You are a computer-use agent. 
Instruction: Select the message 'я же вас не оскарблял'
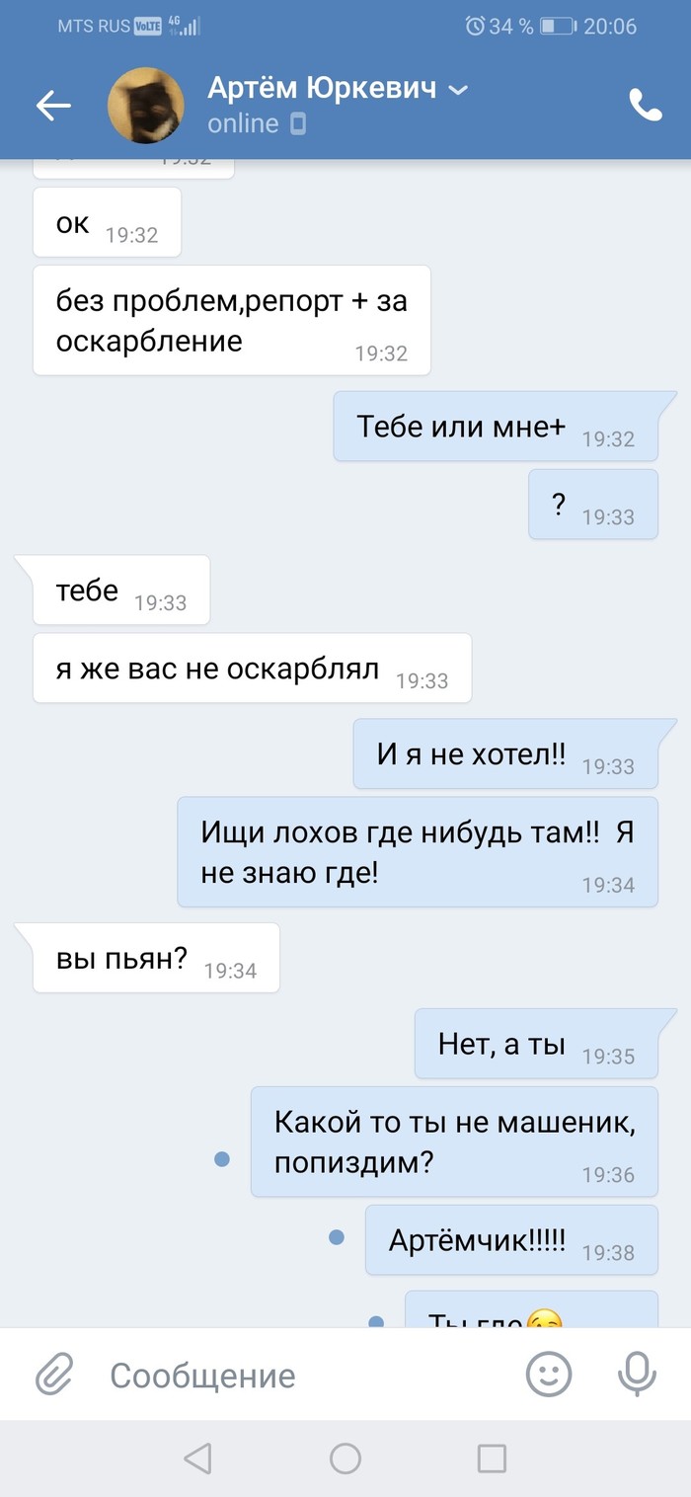(252, 668)
